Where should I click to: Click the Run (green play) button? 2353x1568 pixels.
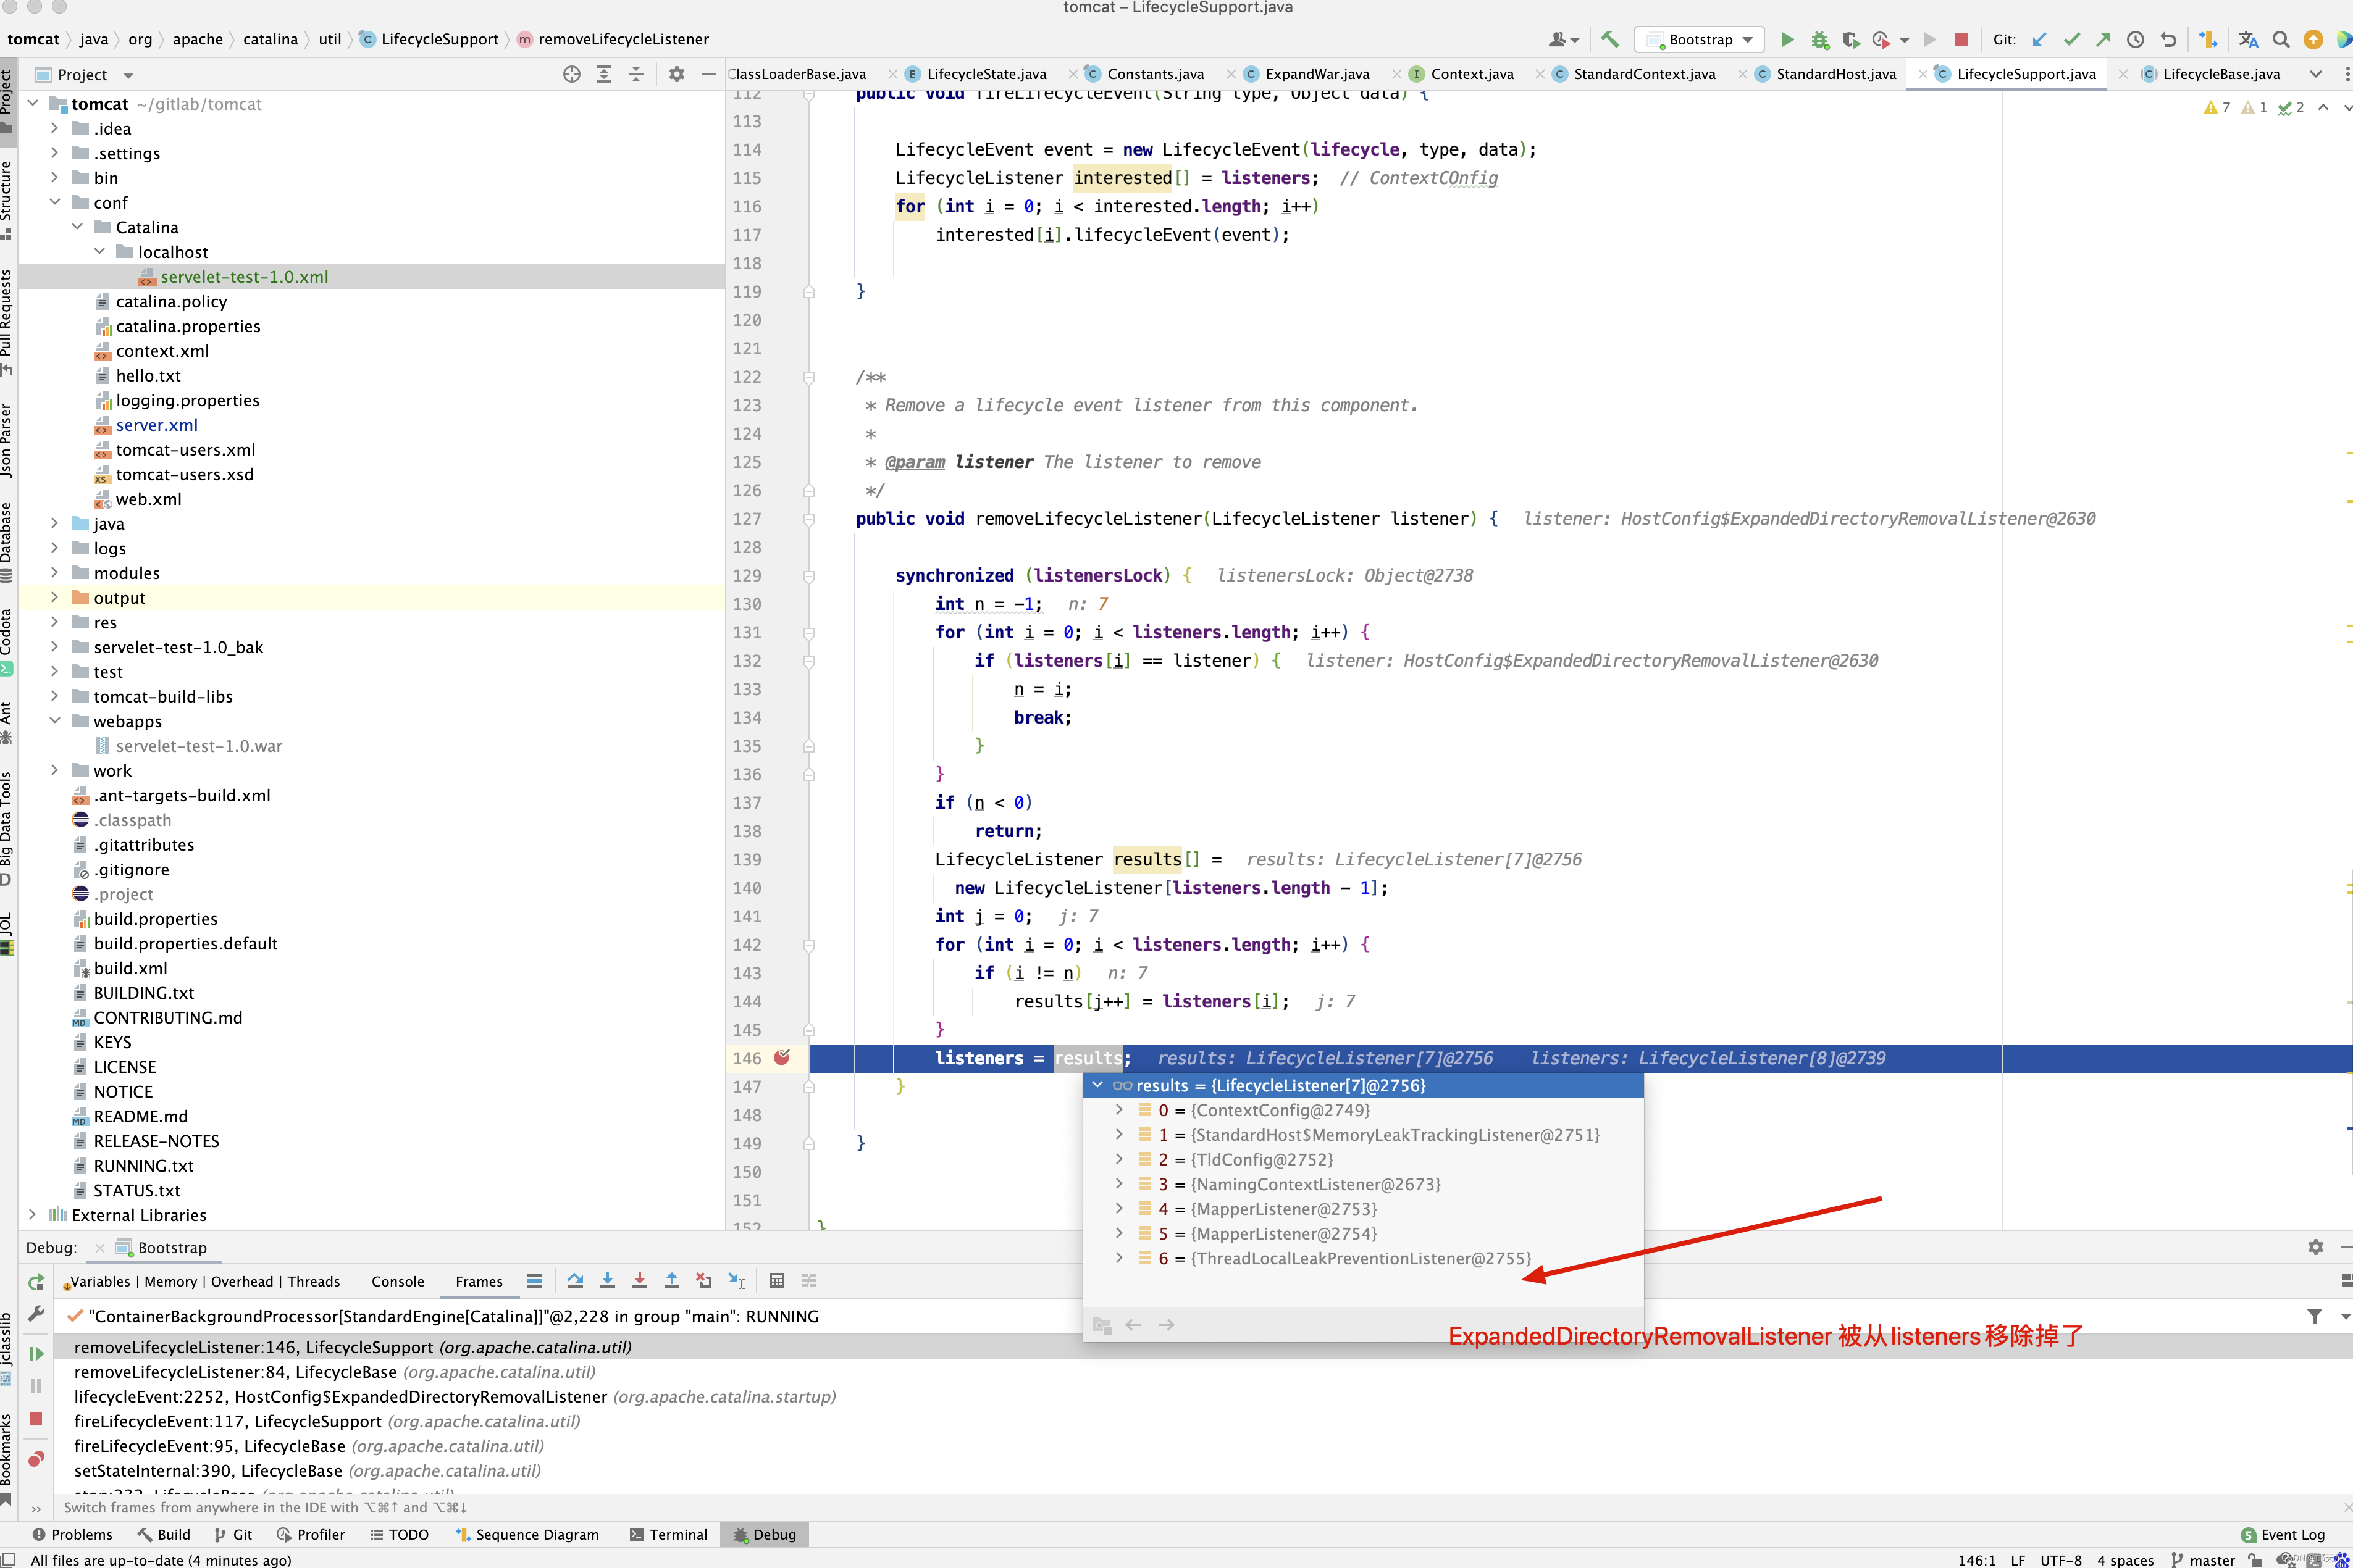click(1787, 40)
